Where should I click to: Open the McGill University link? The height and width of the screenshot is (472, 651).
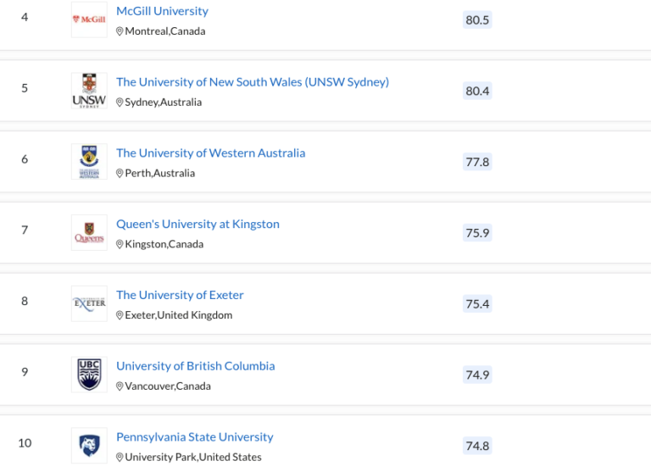(x=162, y=11)
